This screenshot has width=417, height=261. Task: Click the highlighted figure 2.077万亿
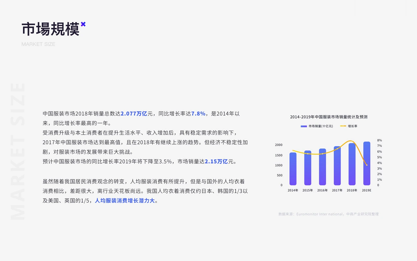134,114
